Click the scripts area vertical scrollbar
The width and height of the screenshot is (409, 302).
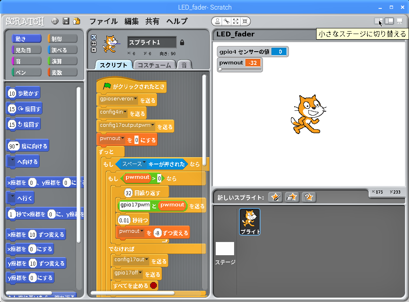204,120
